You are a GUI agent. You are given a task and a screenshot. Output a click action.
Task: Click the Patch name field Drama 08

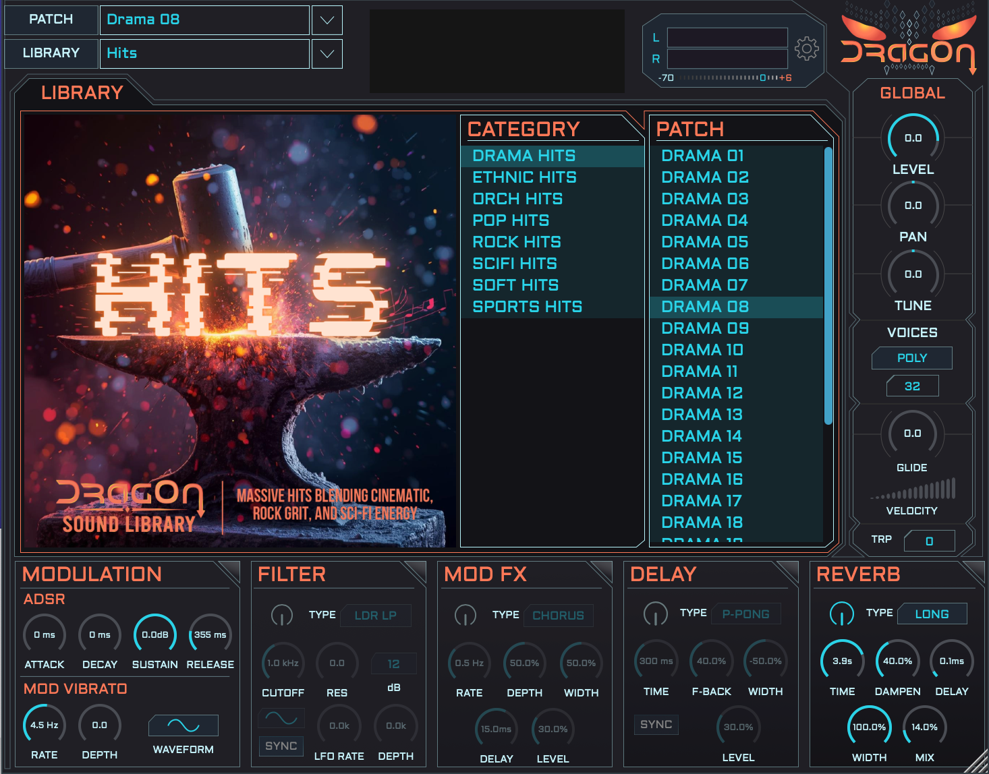(x=204, y=20)
